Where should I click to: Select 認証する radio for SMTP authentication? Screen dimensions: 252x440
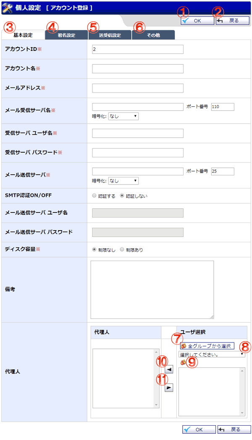tap(94, 196)
